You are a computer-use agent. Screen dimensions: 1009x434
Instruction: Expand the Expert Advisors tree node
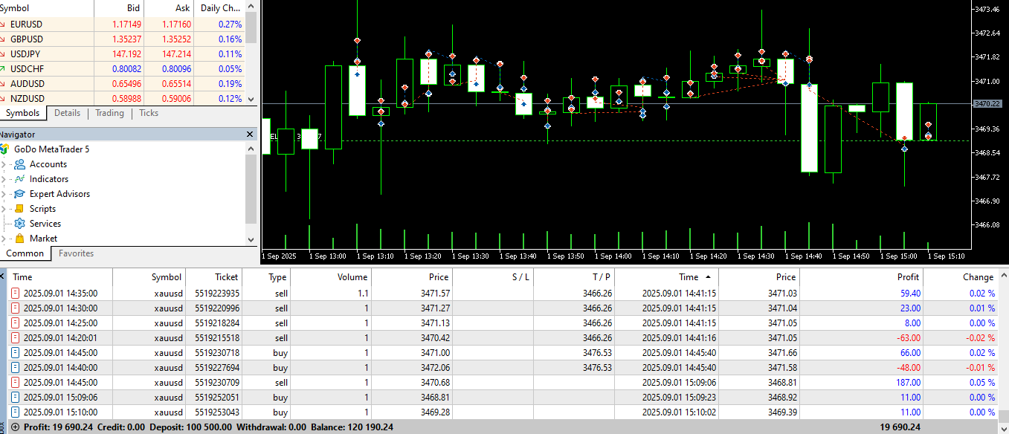tap(4, 194)
